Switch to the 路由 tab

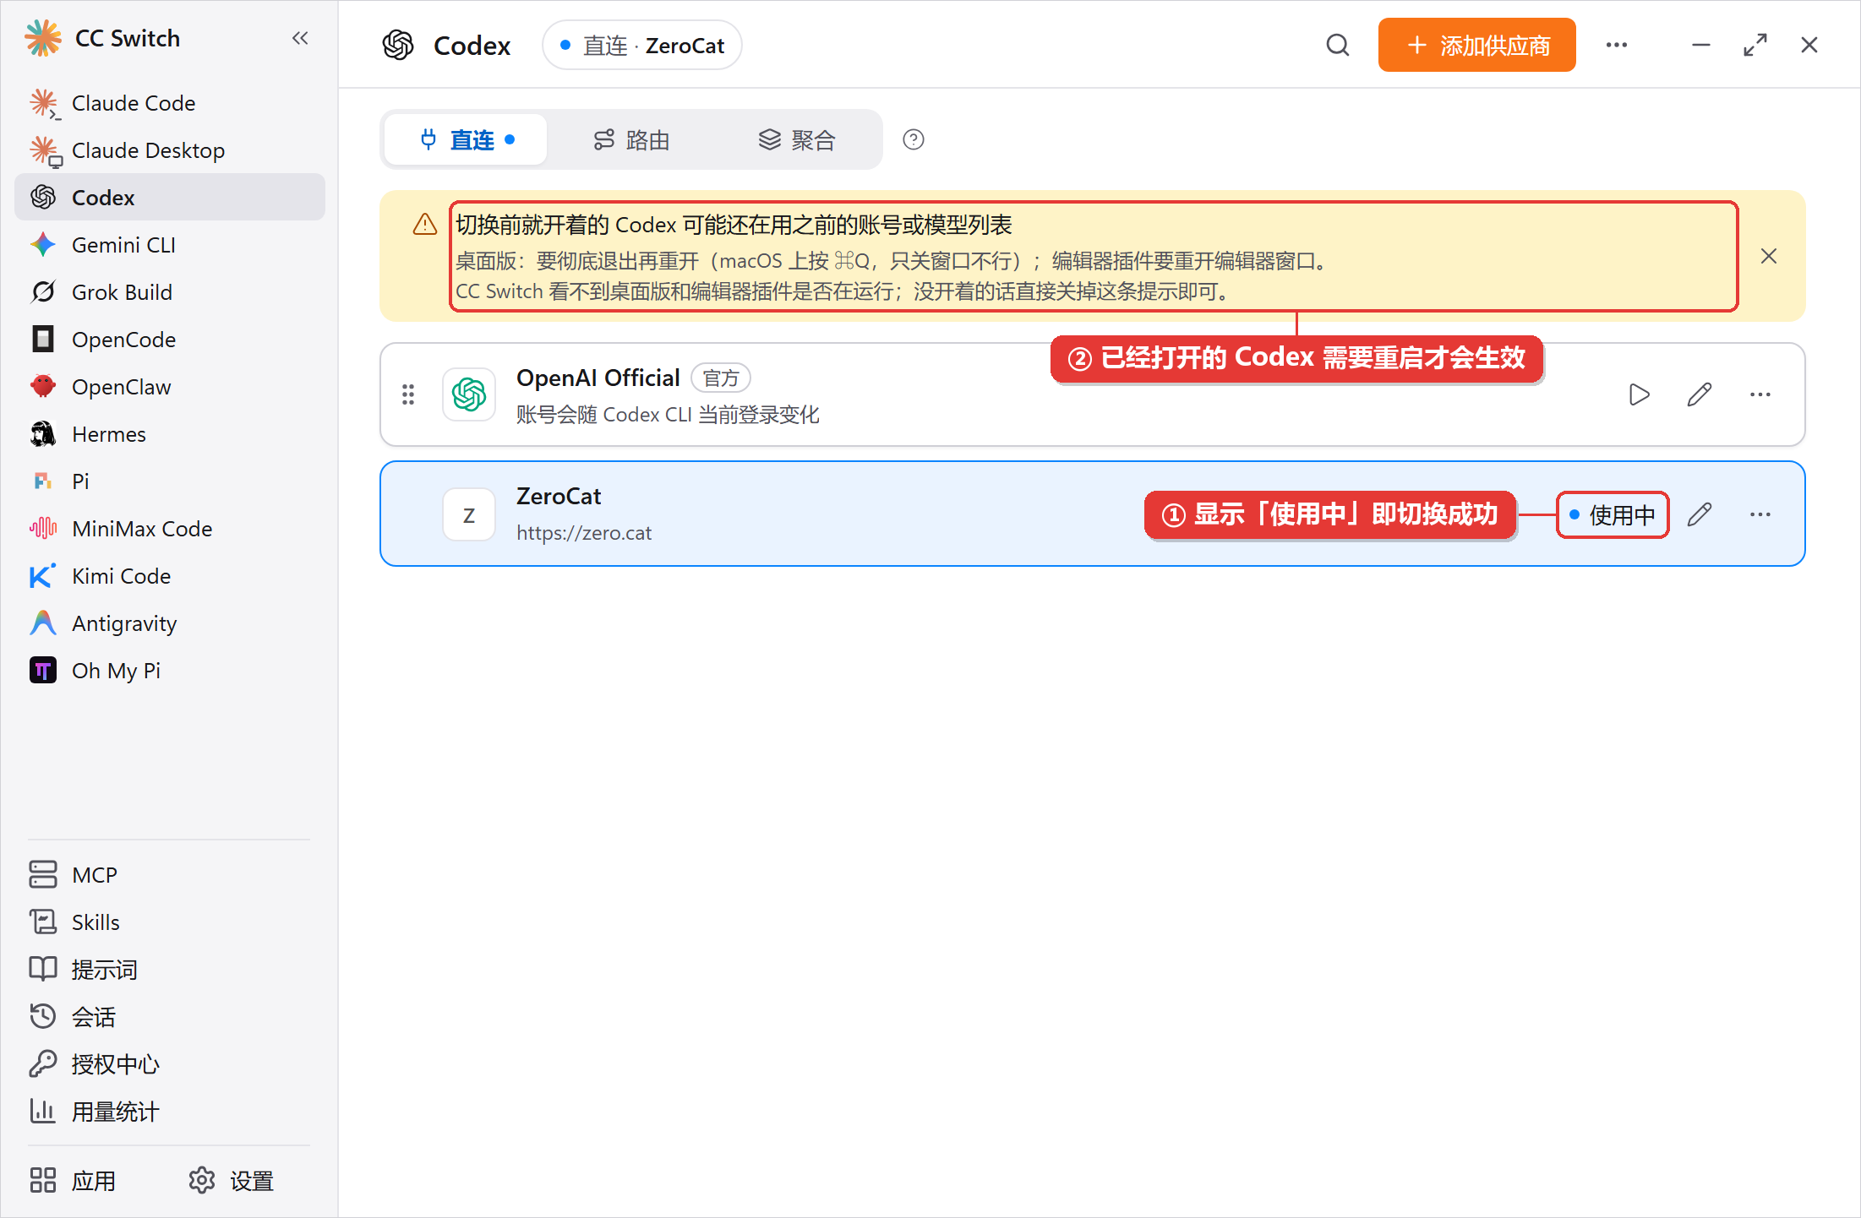(631, 139)
